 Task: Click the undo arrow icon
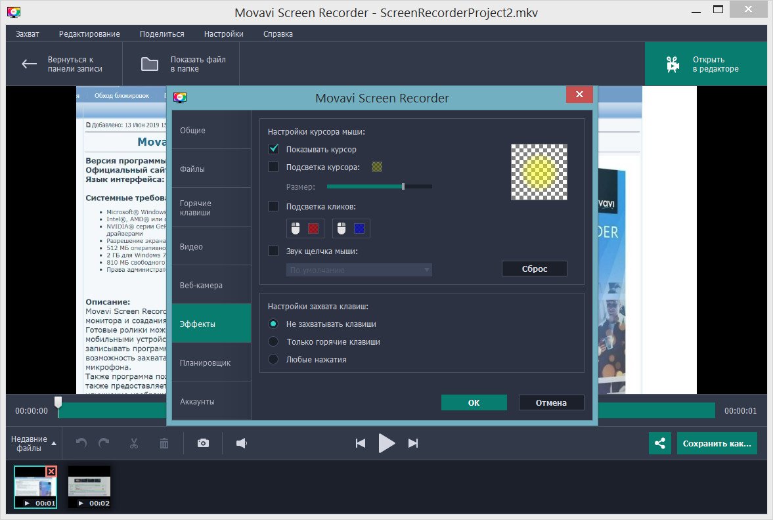click(81, 443)
